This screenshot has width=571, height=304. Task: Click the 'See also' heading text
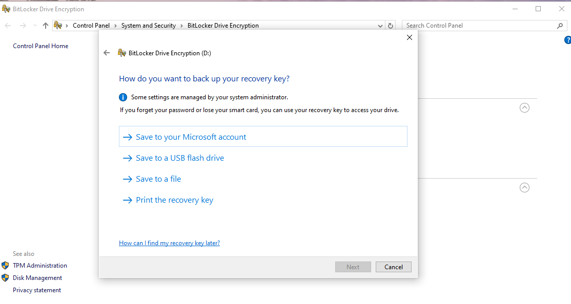point(23,254)
